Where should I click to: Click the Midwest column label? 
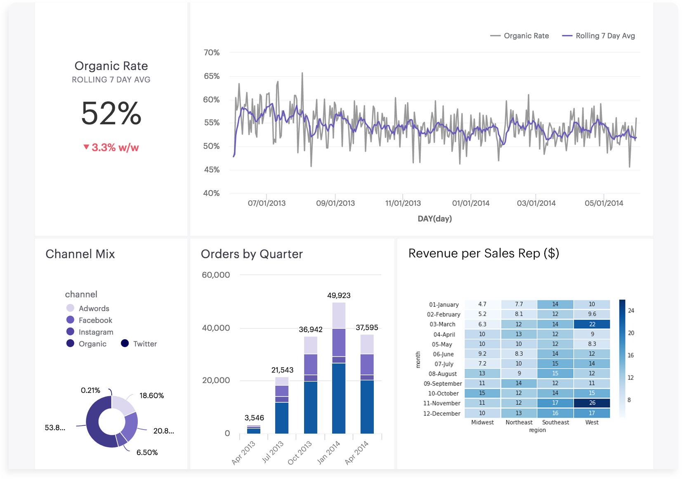point(482,422)
